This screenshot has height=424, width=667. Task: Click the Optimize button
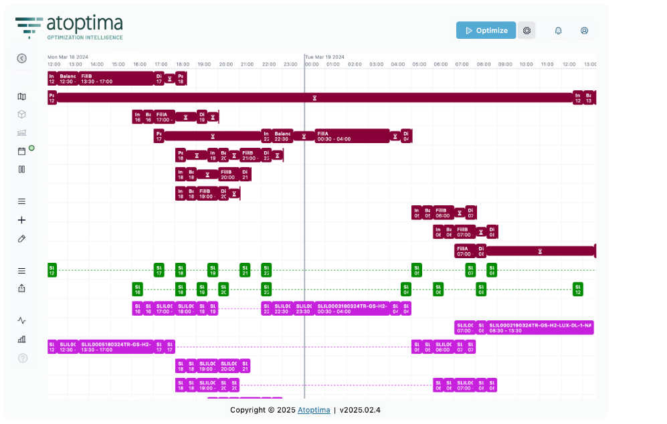(486, 31)
